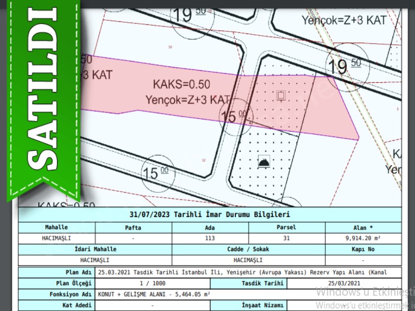
Task: Click the Plan Adı description text
Action: 242,272
